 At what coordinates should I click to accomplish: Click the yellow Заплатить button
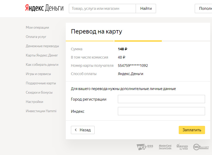[192, 130]
